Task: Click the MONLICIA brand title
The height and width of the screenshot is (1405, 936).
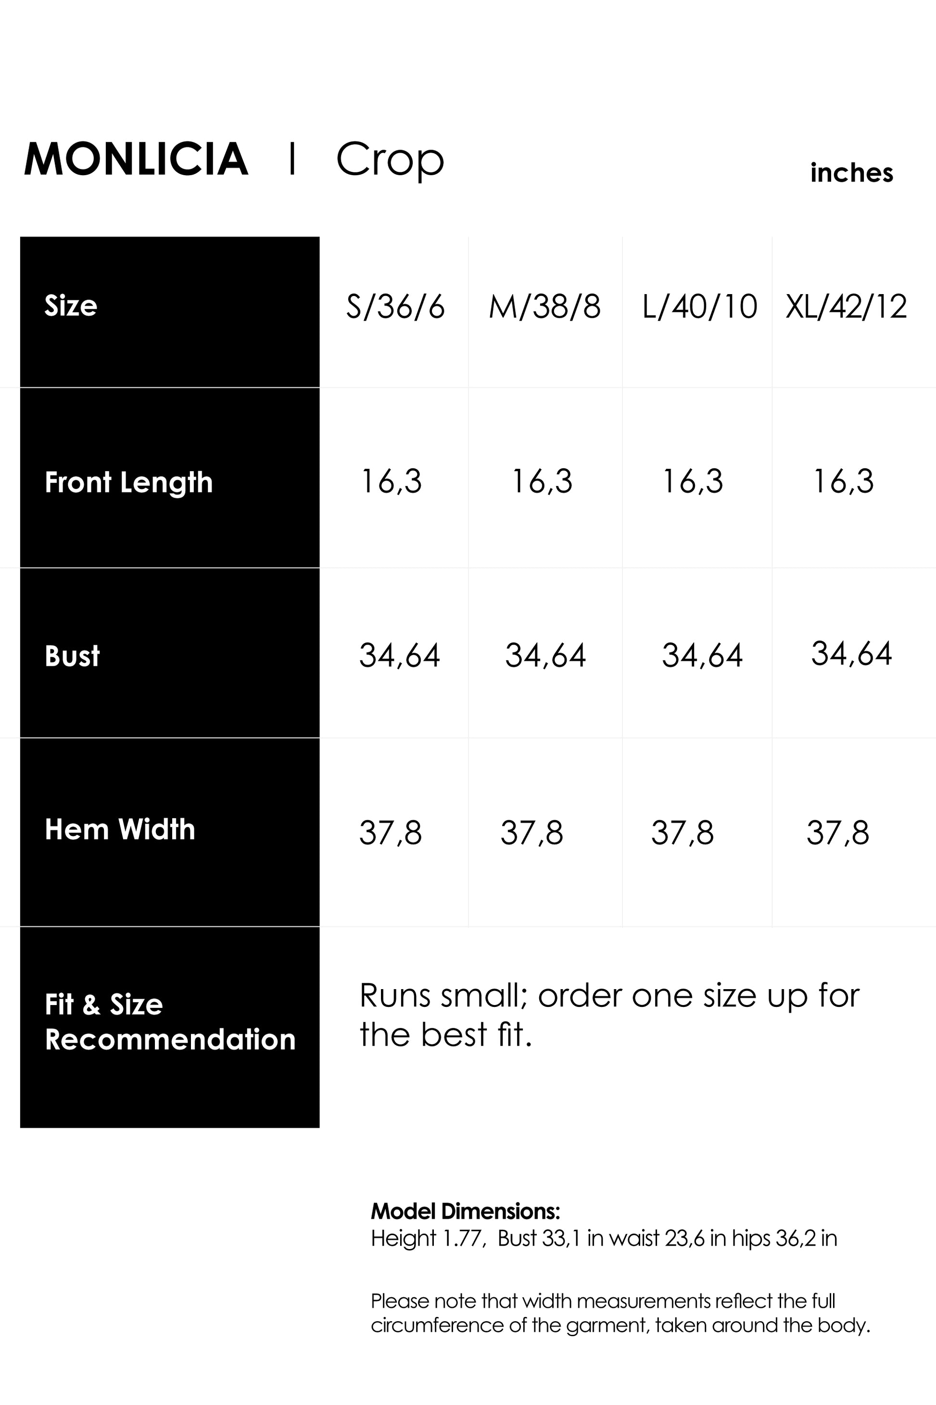Action: [x=136, y=159]
